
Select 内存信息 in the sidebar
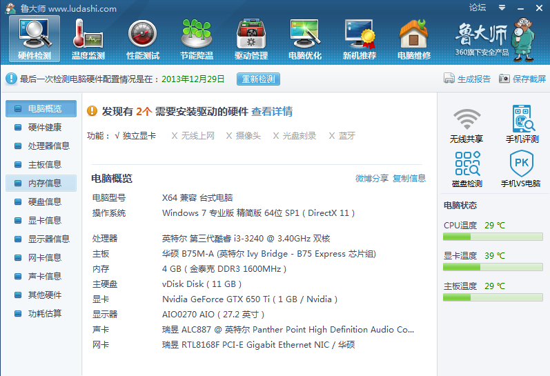[x=41, y=183]
